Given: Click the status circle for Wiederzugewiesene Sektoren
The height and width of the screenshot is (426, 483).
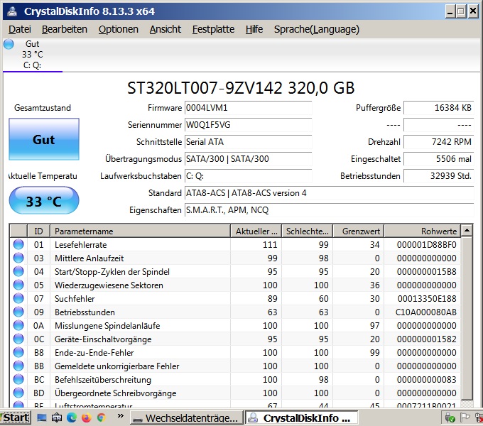Looking at the screenshot, I should pos(18,285).
